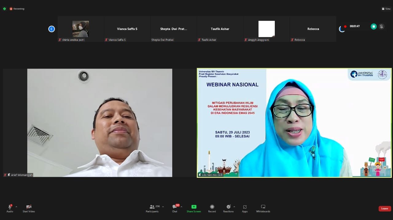Expand the caret next to Chat

tap(181, 207)
